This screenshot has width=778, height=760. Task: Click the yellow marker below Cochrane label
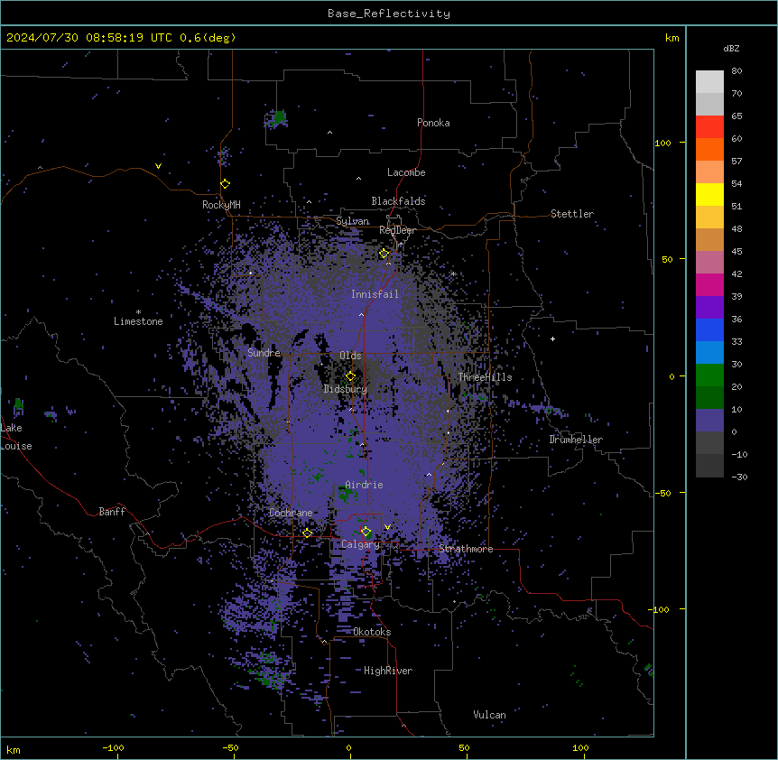pyautogui.click(x=307, y=533)
